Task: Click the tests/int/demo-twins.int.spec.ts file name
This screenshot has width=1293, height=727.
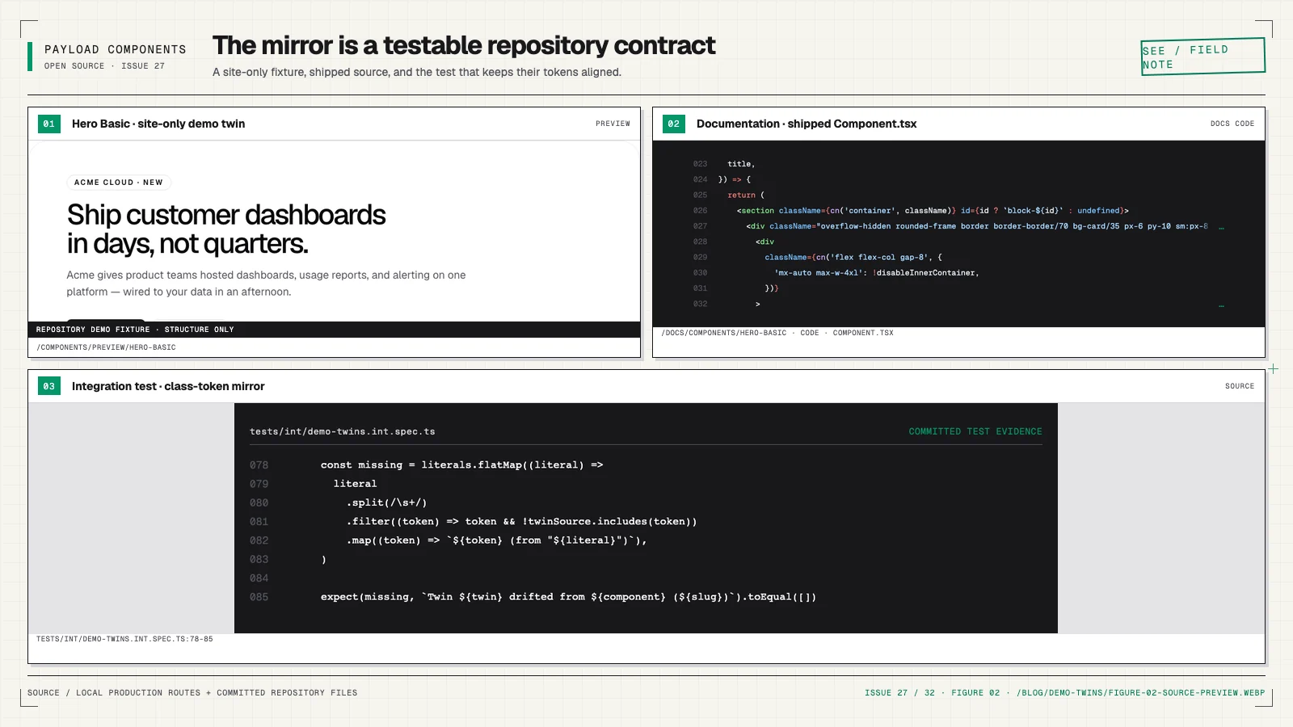Action: (x=343, y=431)
